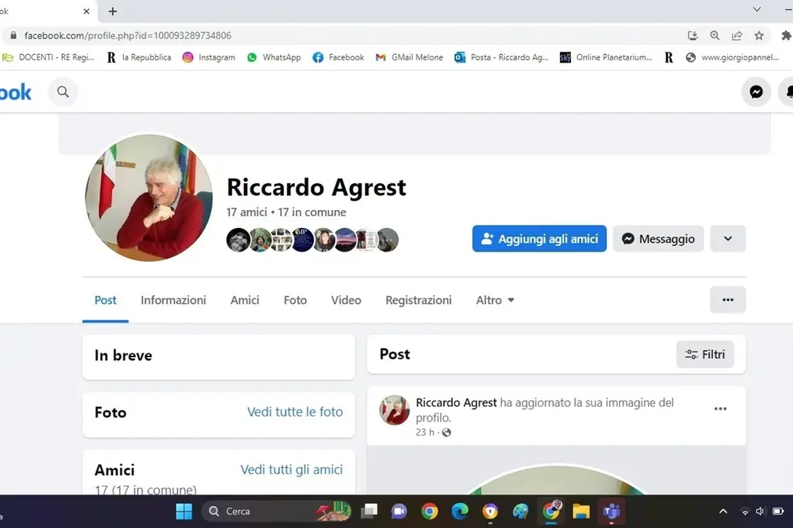Click the install app icon in address bar
Viewport: 793px width, 528px height.
click(693, 35)
